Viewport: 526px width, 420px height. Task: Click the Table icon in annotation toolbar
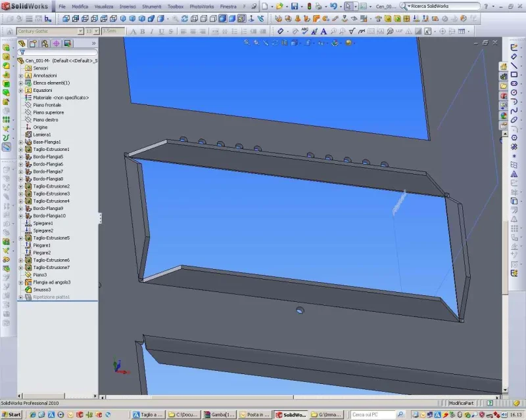coord(462,31)
